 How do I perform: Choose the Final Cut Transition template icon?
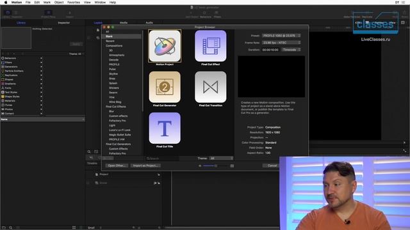coord(211,87)
